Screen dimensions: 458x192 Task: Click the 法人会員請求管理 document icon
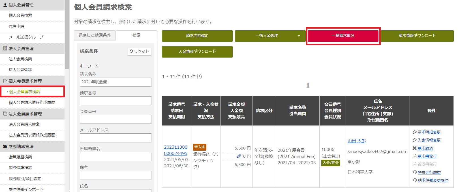pyautogui.click(x=5, y=114)
